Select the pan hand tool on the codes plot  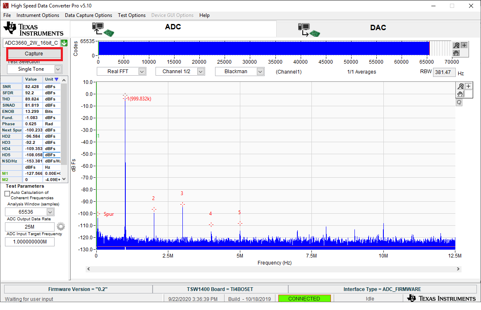[x=456, y=53]
